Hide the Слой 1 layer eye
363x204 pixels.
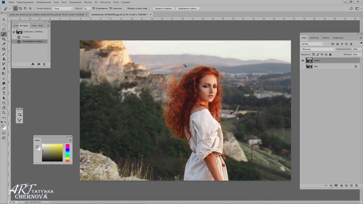[303, 60]
